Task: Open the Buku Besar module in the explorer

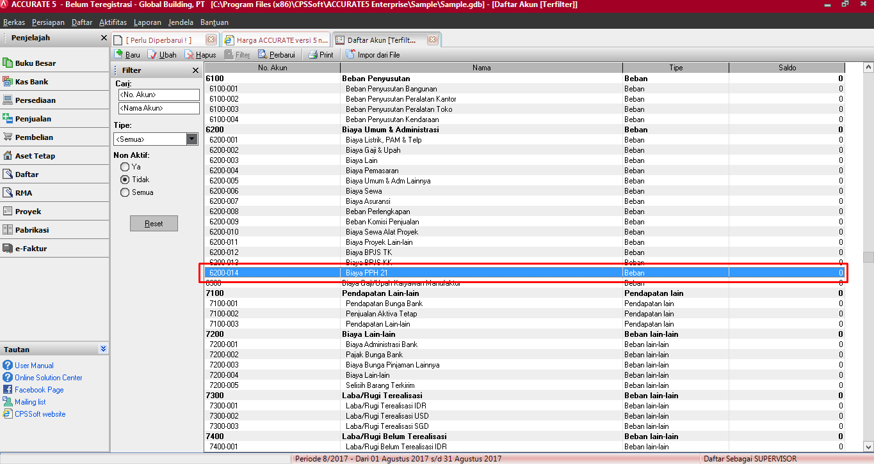Action: (35, 63)
